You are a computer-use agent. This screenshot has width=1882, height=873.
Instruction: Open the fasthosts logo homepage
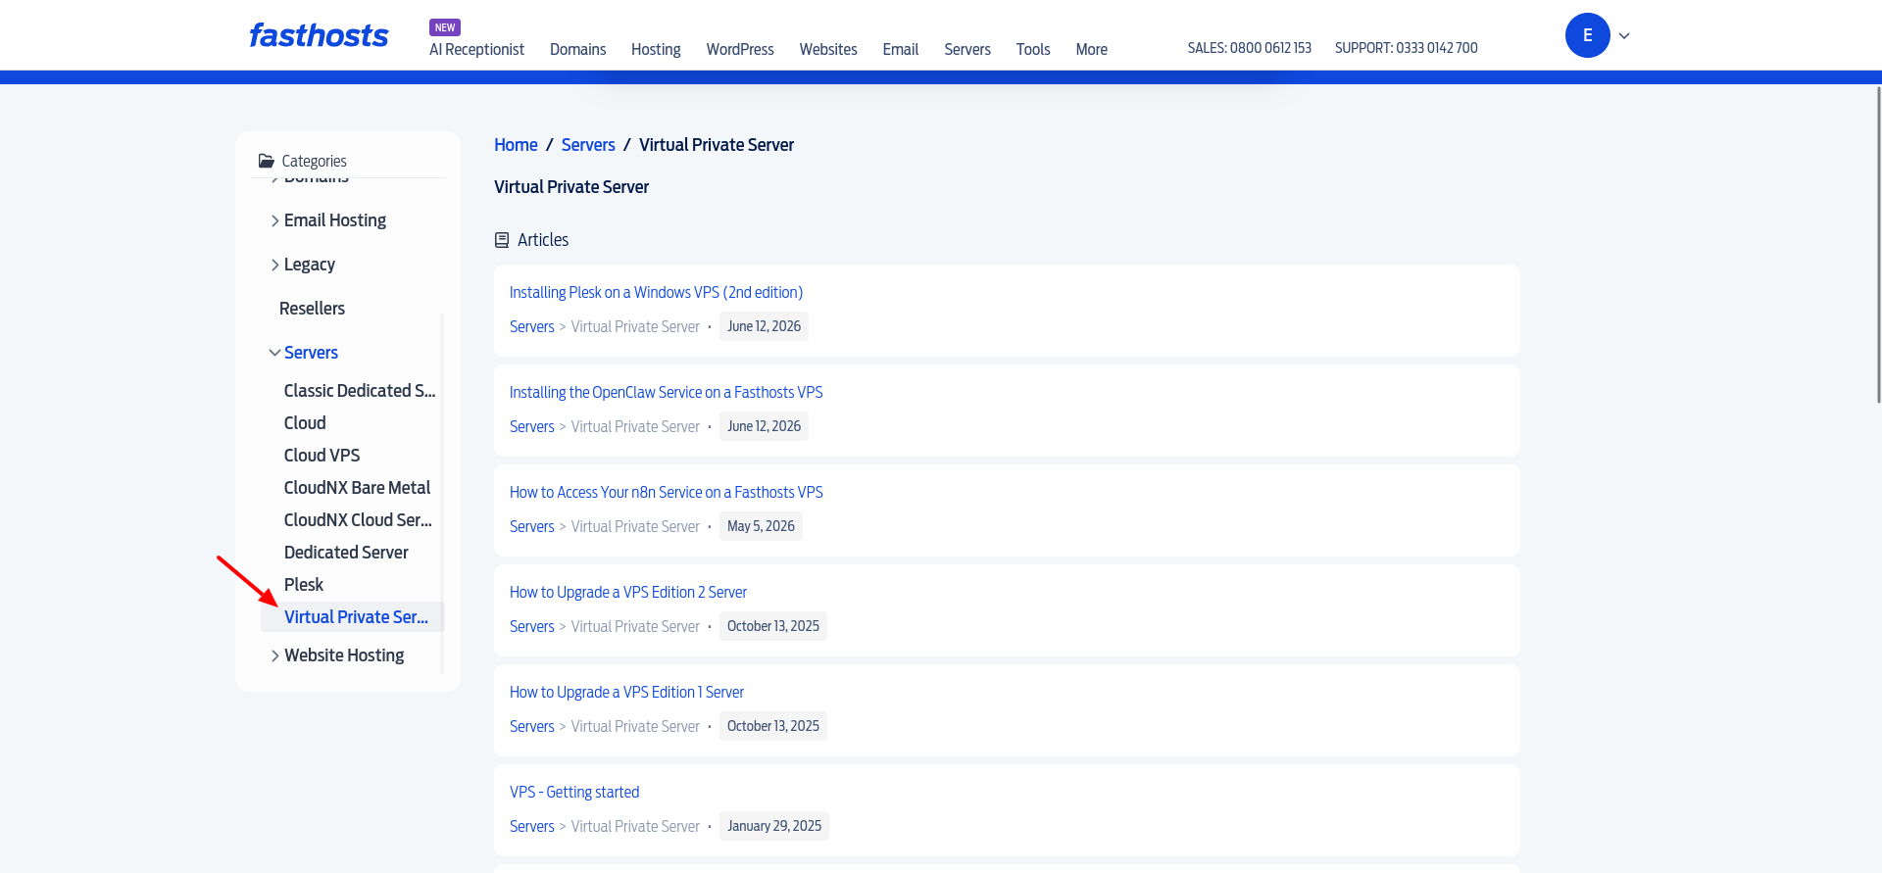pyautogui.click(x=319, y=35)
